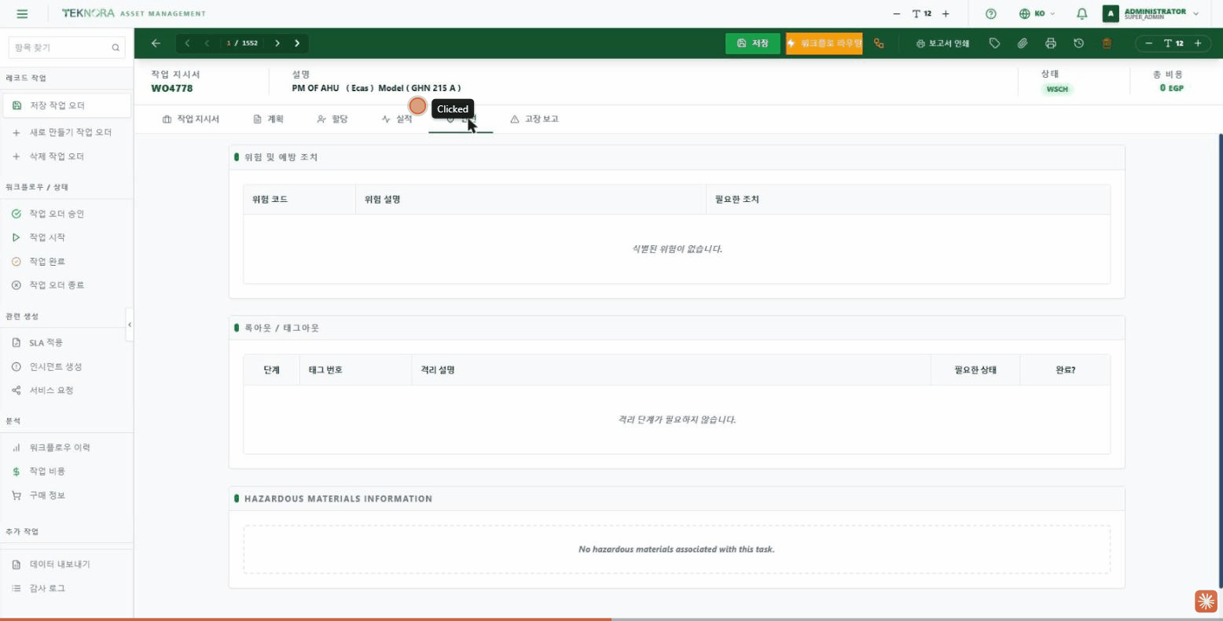The height and width of the screenshot is (621, 1223).
Task: Click the Hazardous Materials Information heading
Action: (x=338, y=498)
